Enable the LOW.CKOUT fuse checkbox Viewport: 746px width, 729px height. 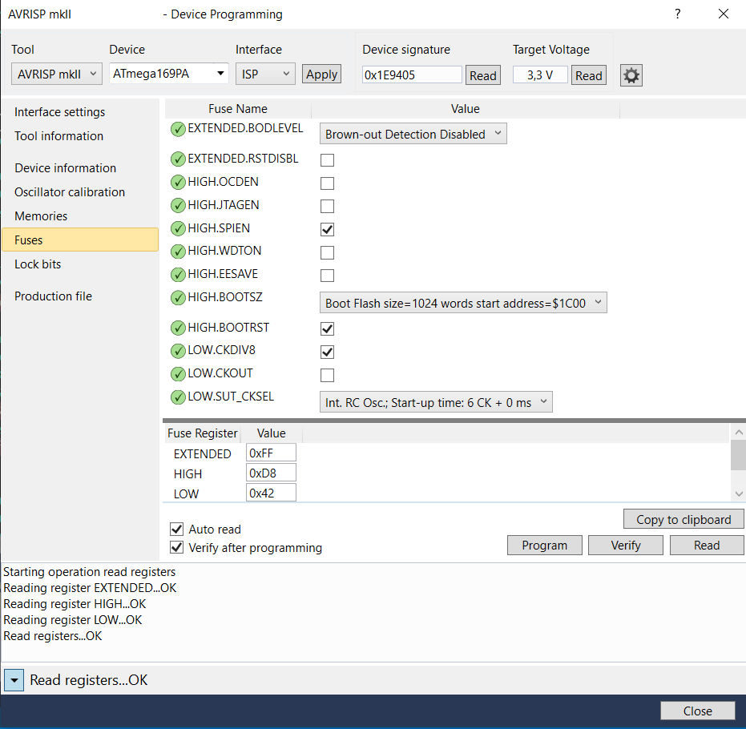coord(327,375)
